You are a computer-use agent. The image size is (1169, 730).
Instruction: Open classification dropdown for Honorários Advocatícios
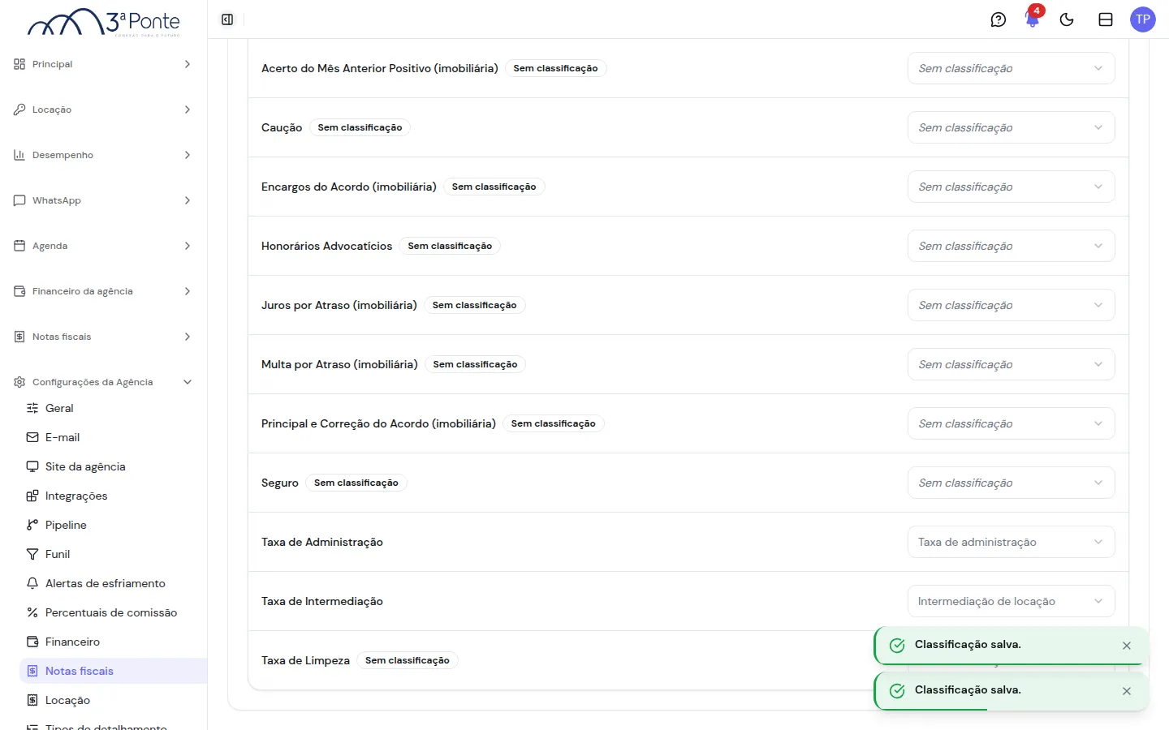click(1011, 246)
